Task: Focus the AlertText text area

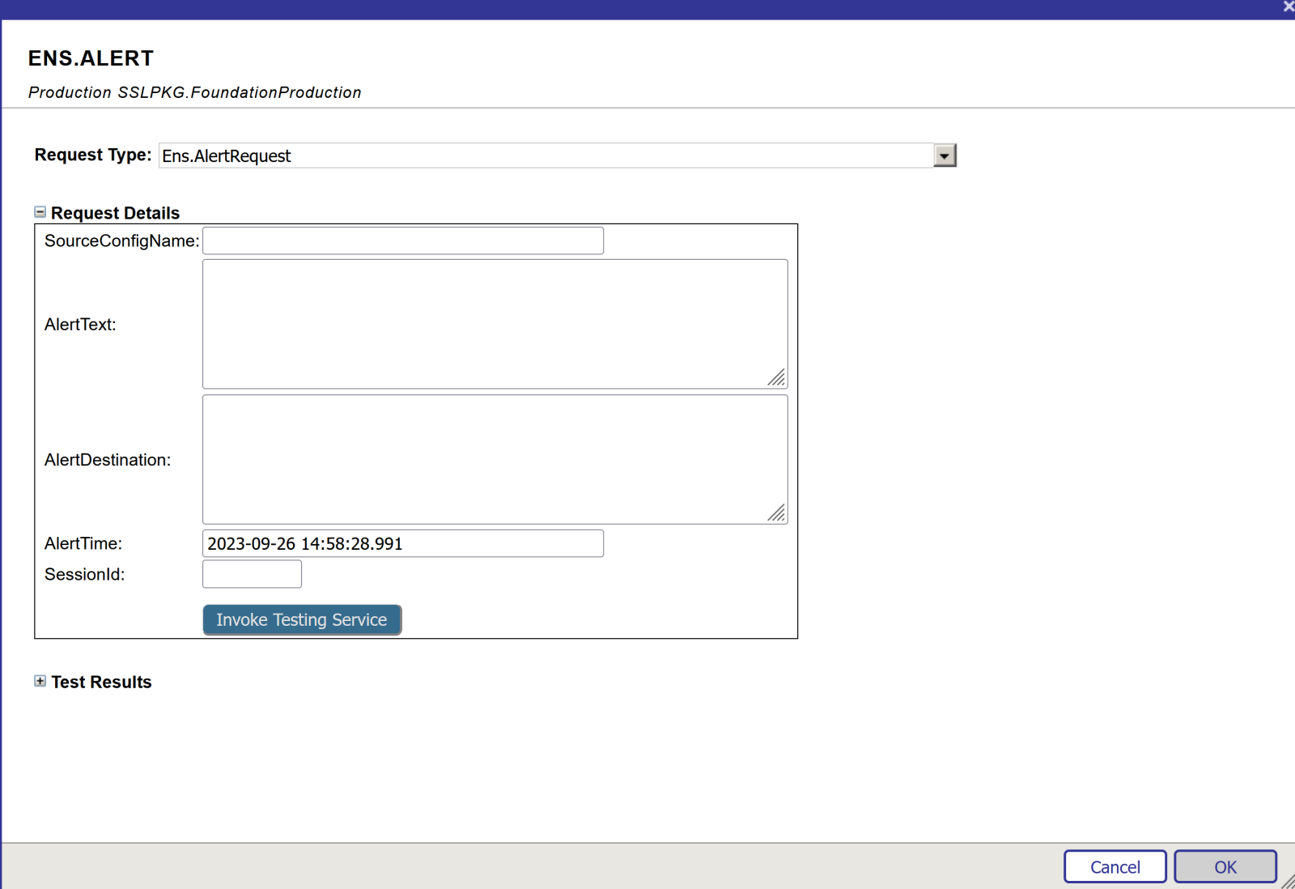Action: click(x=494, y=324)
